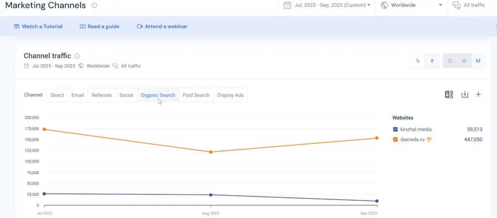
Task: Click the globe icon for Worldwide
Action: point(384,5)
